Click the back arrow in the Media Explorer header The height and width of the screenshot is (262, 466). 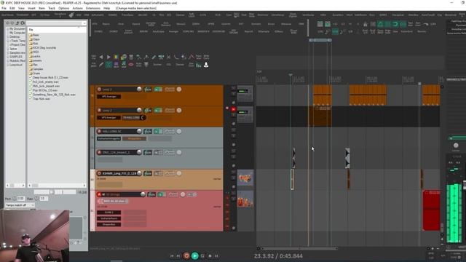click(7, 23)
